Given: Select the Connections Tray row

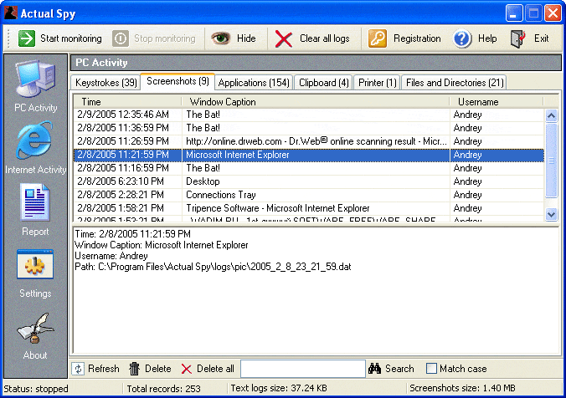Looking at the screenshot, I should [x=309, y=195].
